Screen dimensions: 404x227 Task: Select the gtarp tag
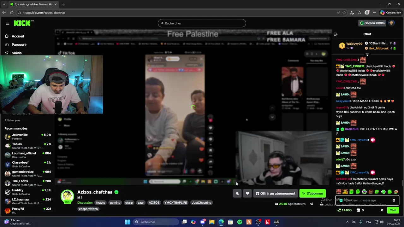point(129,203)
